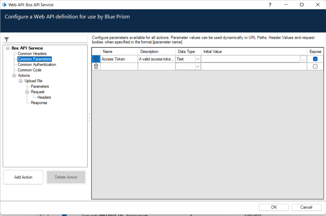The image size is (326, 216).
Task: Open Data Type dropdown in the empty row
Action: click(197, 67)
